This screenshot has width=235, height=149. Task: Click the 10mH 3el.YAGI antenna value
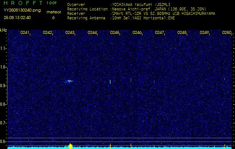point(143,18)
